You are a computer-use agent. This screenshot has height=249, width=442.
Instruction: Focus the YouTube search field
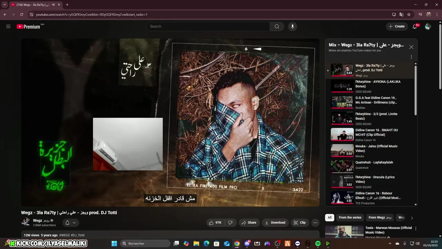pyautogui.click(x=208, y=26)
